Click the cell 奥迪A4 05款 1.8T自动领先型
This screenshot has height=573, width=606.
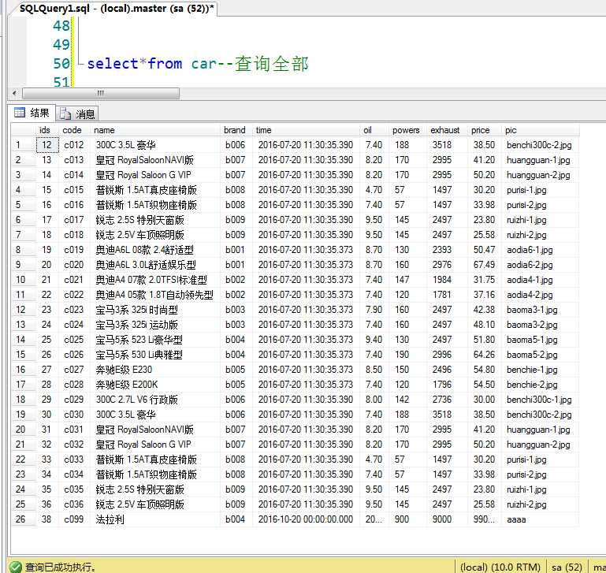point(155,295)
